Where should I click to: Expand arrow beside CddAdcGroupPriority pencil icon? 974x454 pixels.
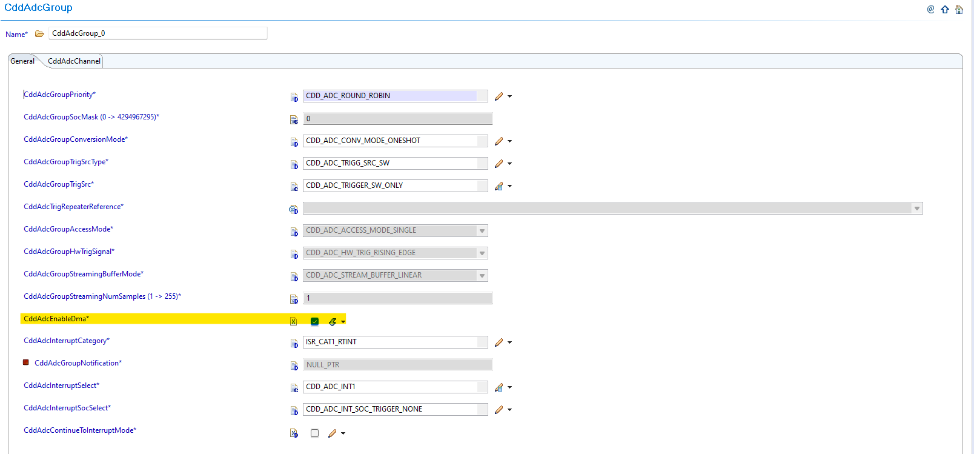pos(510,96)
